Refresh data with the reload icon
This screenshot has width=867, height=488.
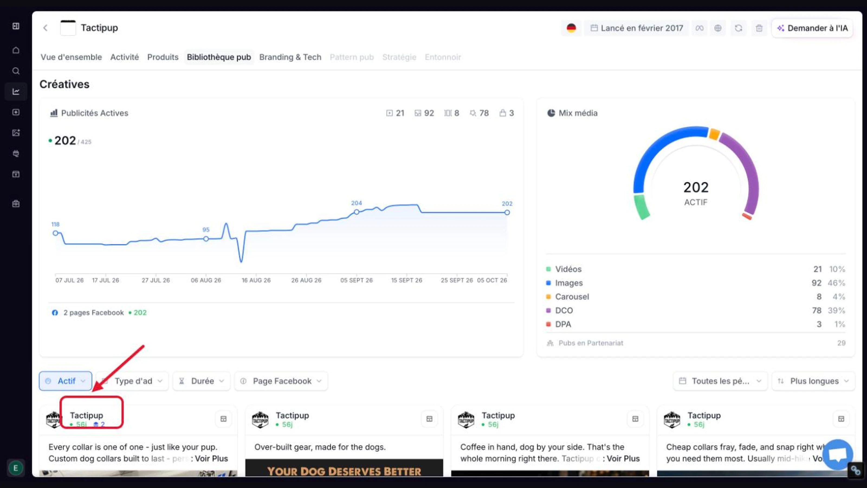point(738,28)
